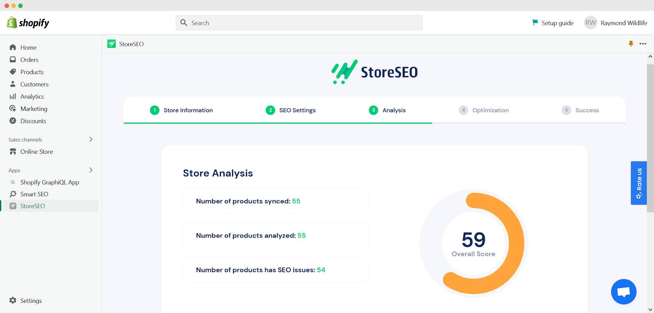Click the orange pin app icon

tap(631, 44)
